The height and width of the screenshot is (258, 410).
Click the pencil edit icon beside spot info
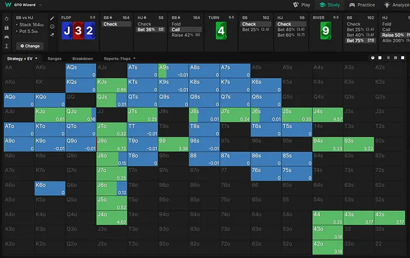(53, 18)
